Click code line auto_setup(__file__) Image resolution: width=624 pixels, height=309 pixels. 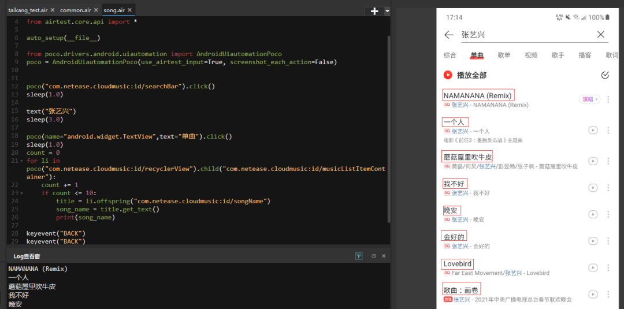point(63,38)
